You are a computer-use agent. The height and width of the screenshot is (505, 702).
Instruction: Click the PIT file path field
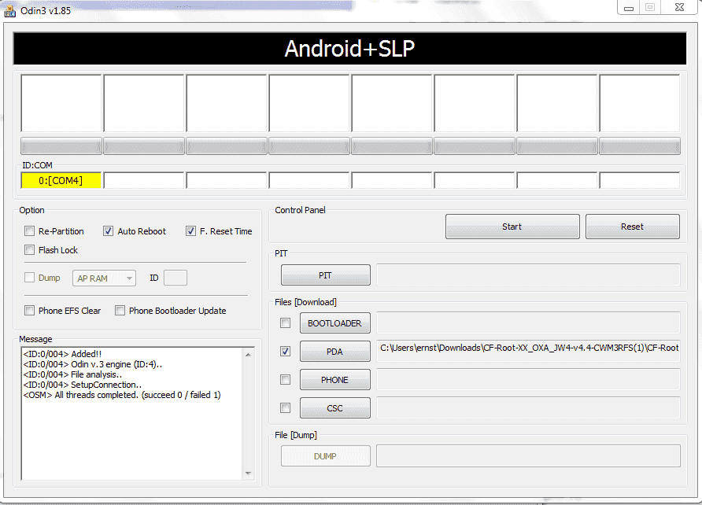pyautogui.click(x=528, y=275)
